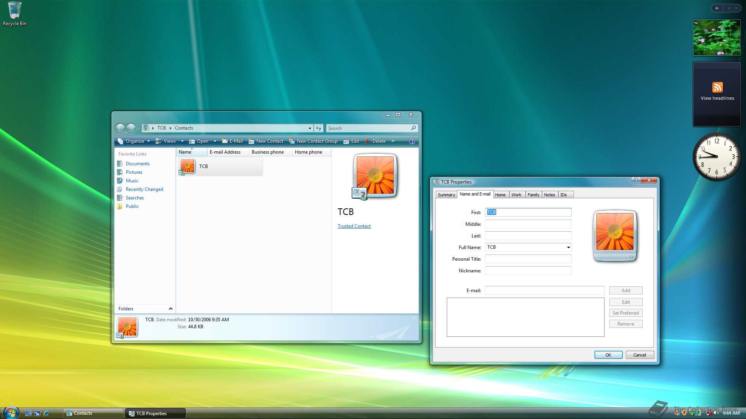
Task: Open the Full Name combo box
Action: [x=568, y=247]
